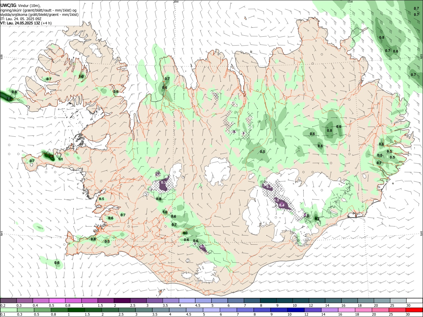Click the light grey snow swatch between 20 and 25
423x317 pixels.
tap(382, 301)
